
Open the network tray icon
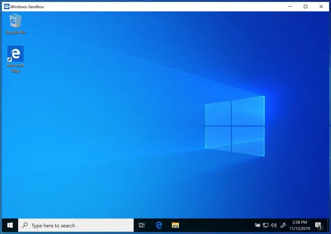266,225
